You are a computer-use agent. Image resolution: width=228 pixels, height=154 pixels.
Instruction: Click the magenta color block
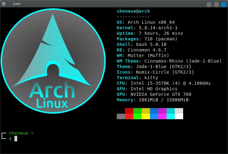coord(162,114)
